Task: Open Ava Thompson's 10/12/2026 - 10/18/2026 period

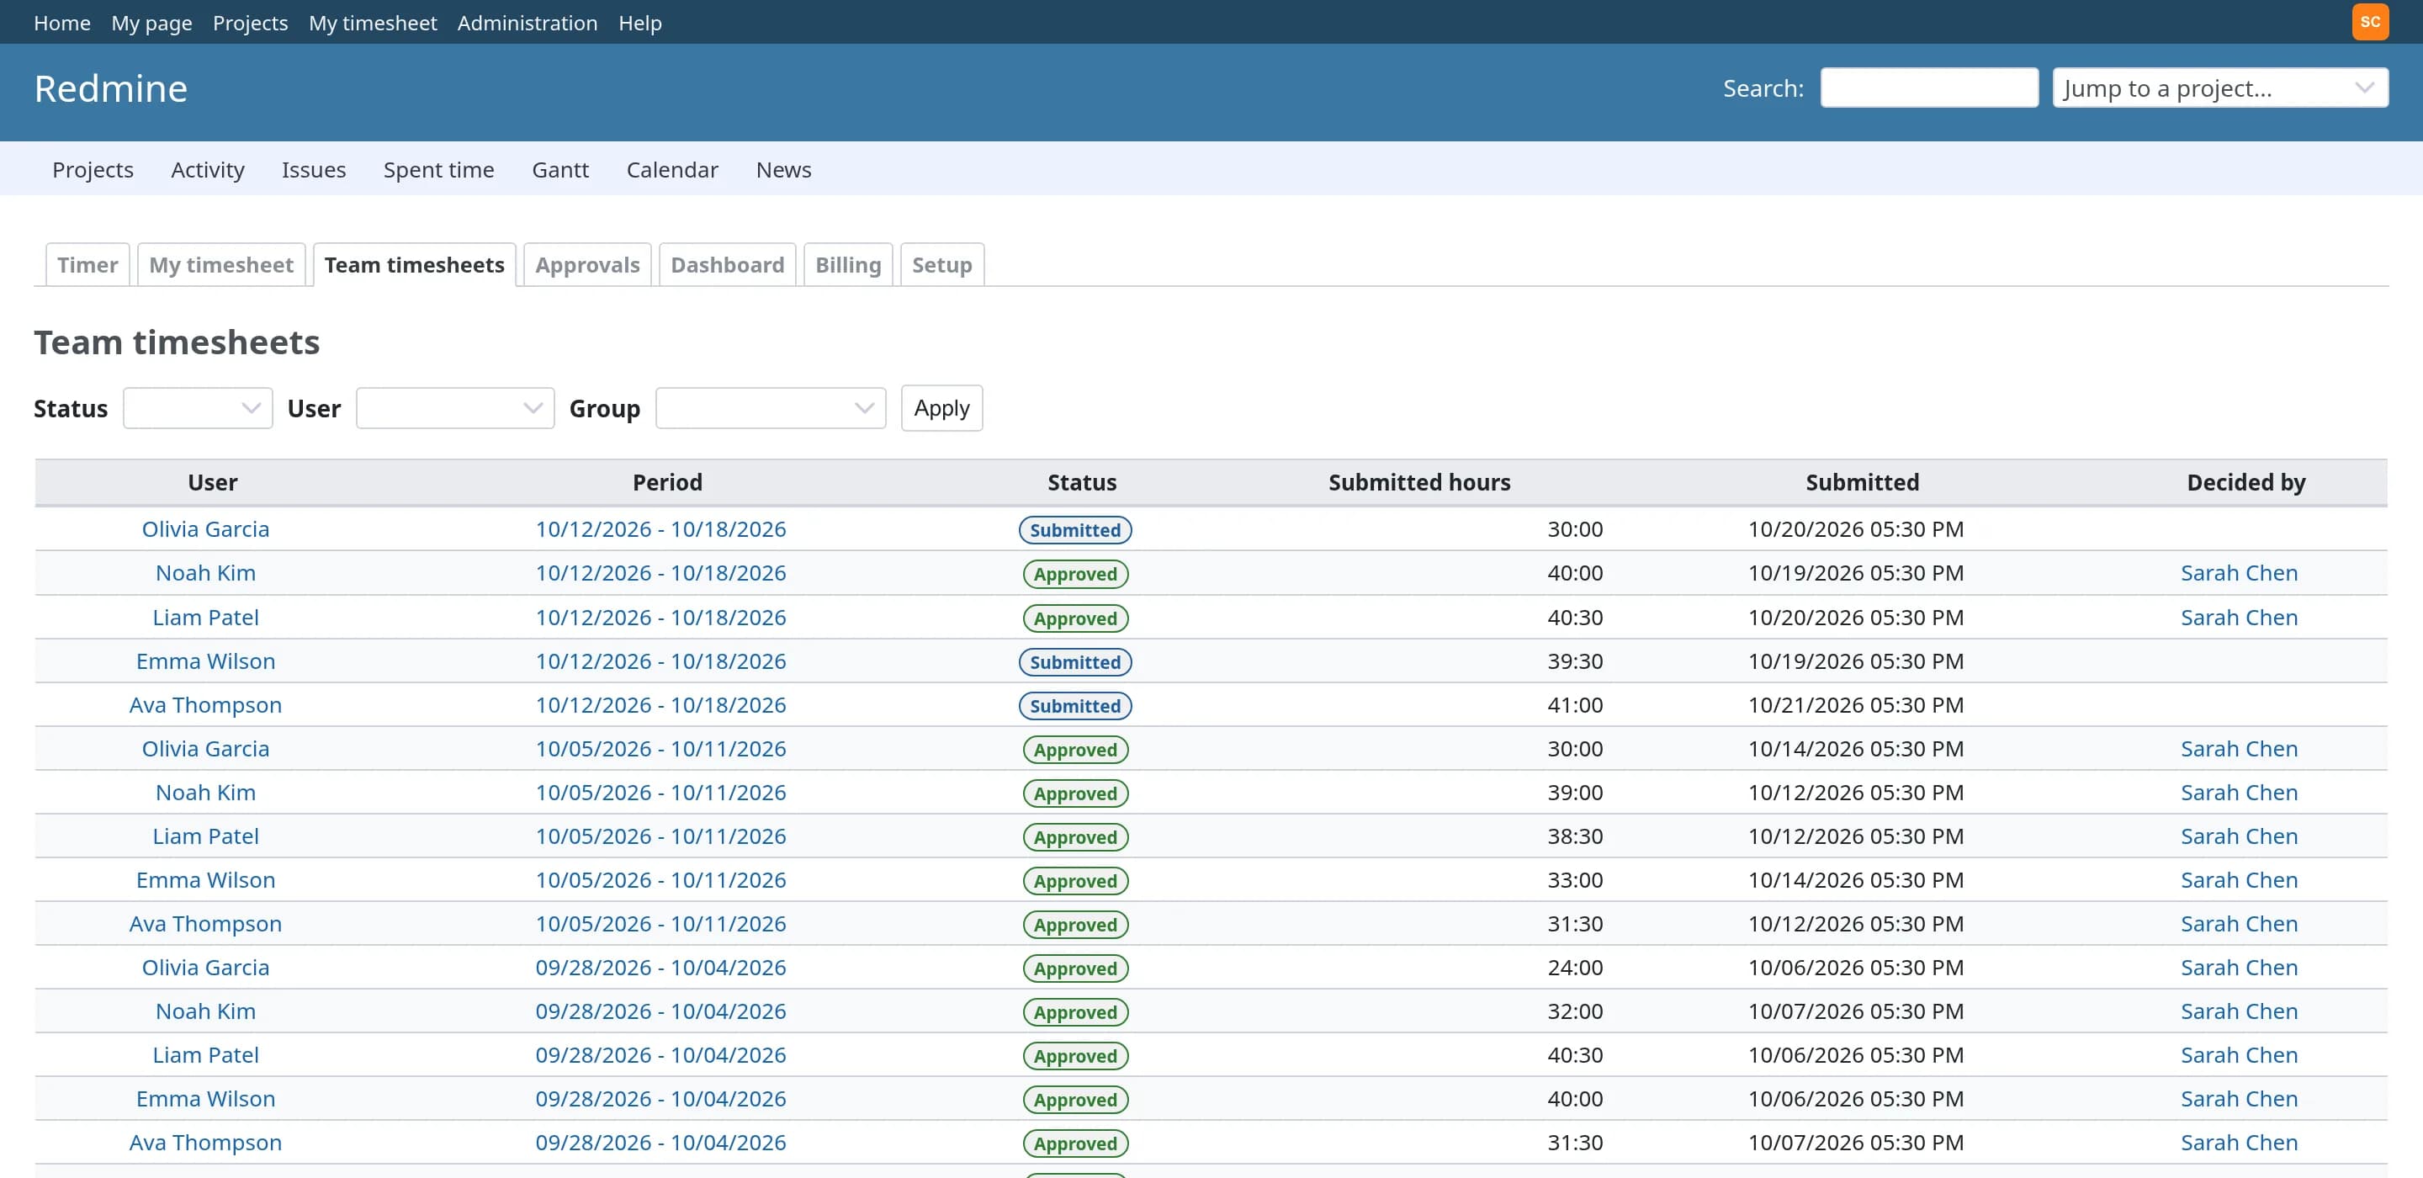Action: pyautogui.click(x=660, y=706)
